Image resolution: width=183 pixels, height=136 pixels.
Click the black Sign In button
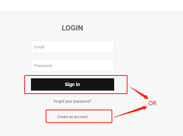click(73, 84)
